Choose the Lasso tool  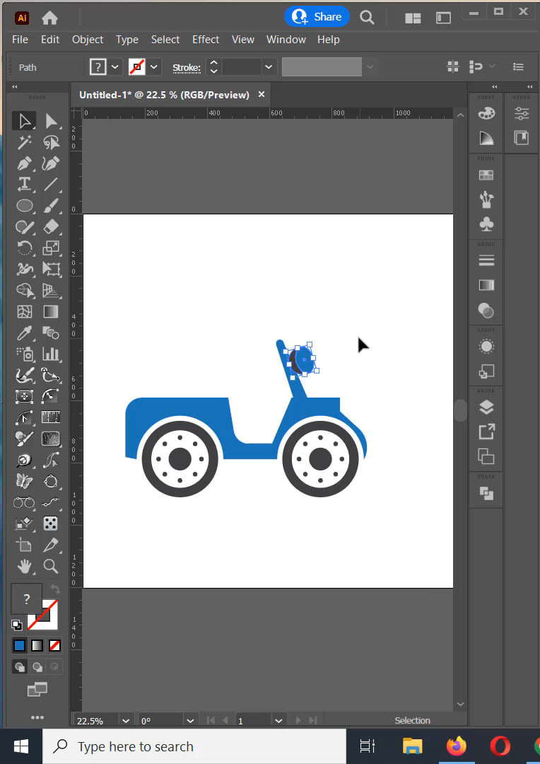[51, 142]
